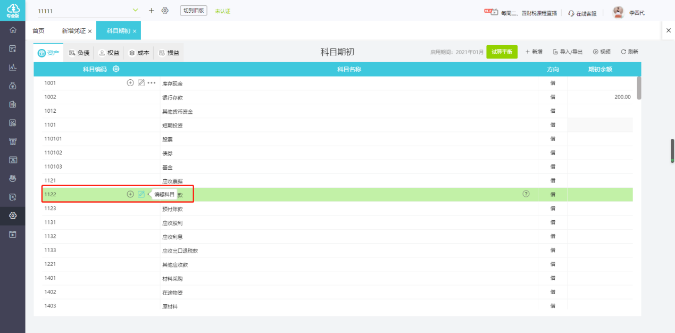675x333 pixels.
Task: Select the 成本 category tab
Action: (139, 53)
